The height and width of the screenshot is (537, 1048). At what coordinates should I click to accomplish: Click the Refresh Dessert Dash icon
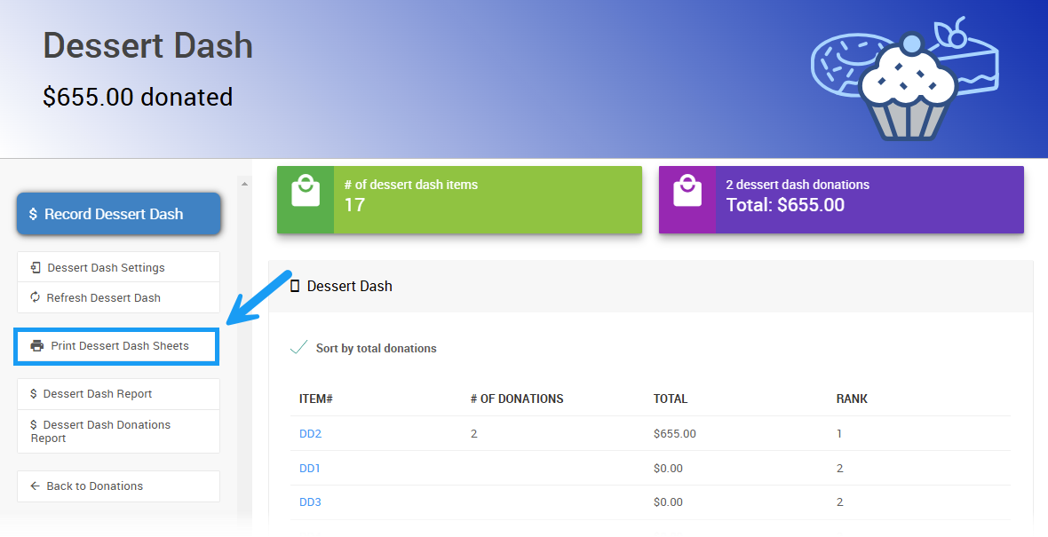pos(35,297)
